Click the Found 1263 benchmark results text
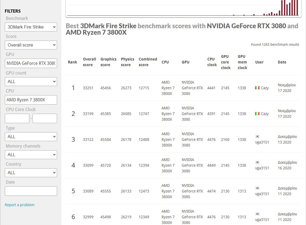The height and width of the screenshot is (225, 306). click(275, 44)
